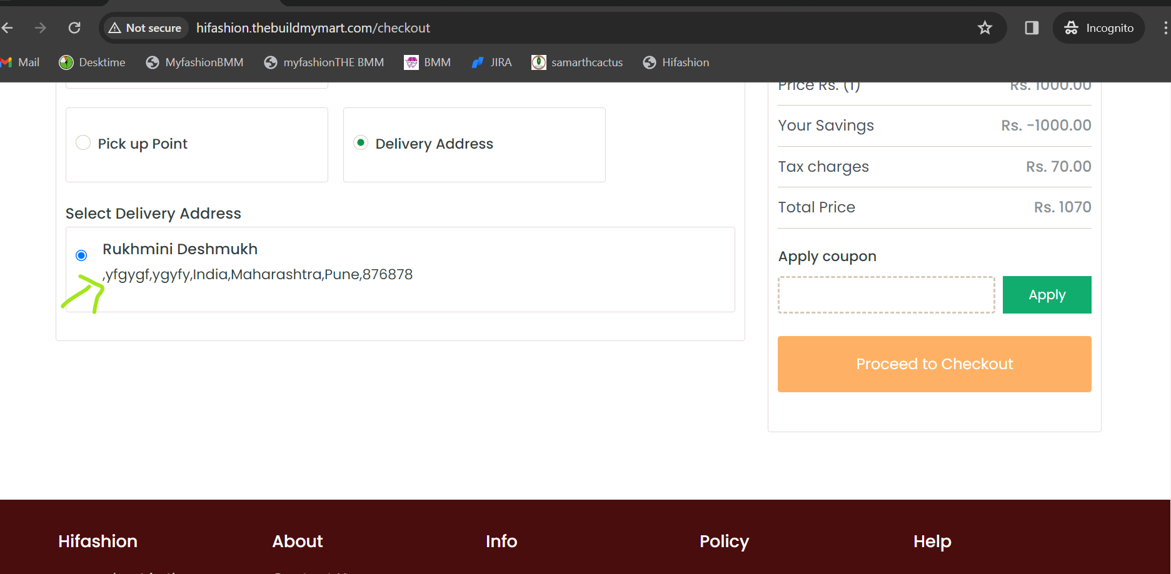Open the Desktime bookmark
This screenshot has width=1171, height=574.
click(x=92, y=62)
